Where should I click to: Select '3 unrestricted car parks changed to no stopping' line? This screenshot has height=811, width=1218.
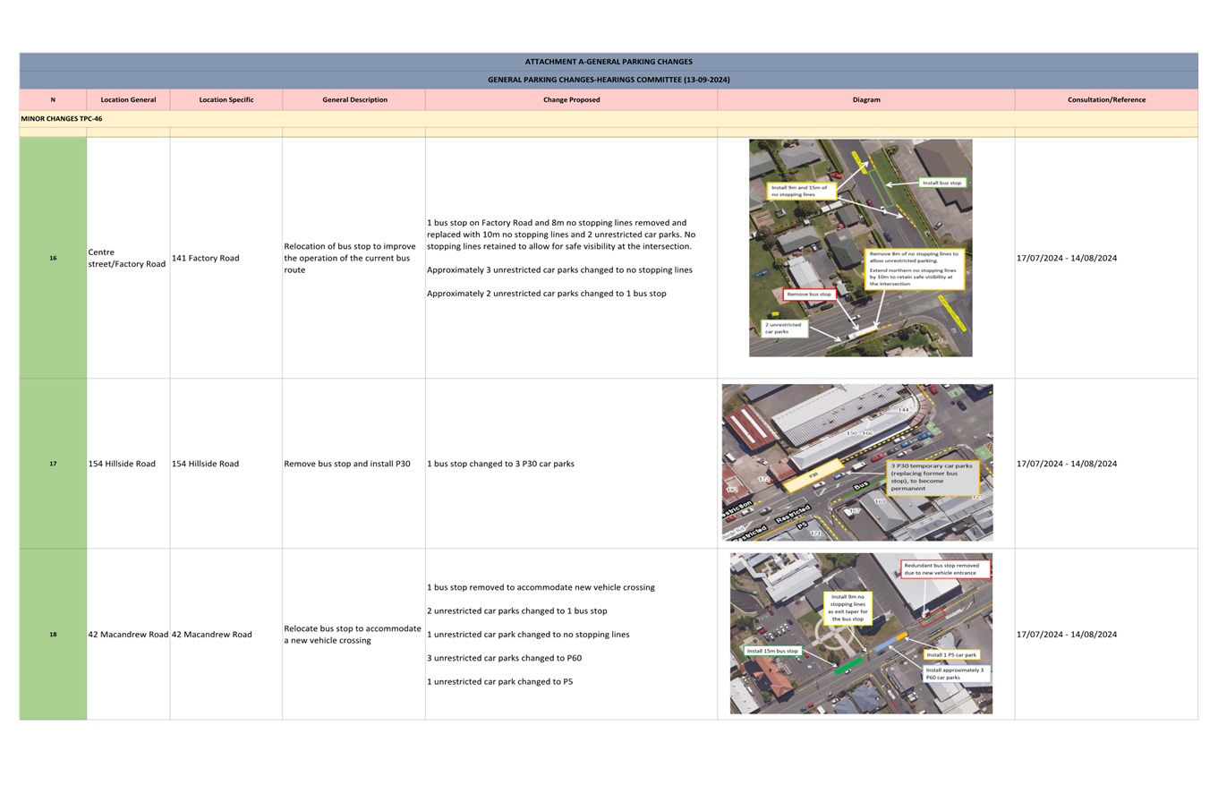(559, 269)
